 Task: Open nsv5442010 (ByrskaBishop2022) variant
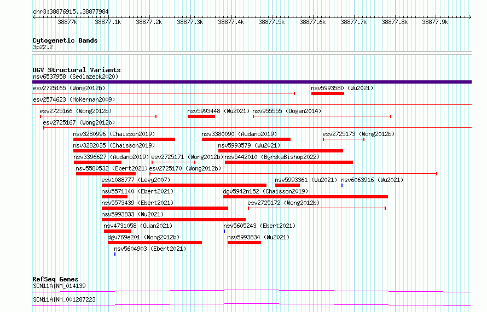pos(272,157)
